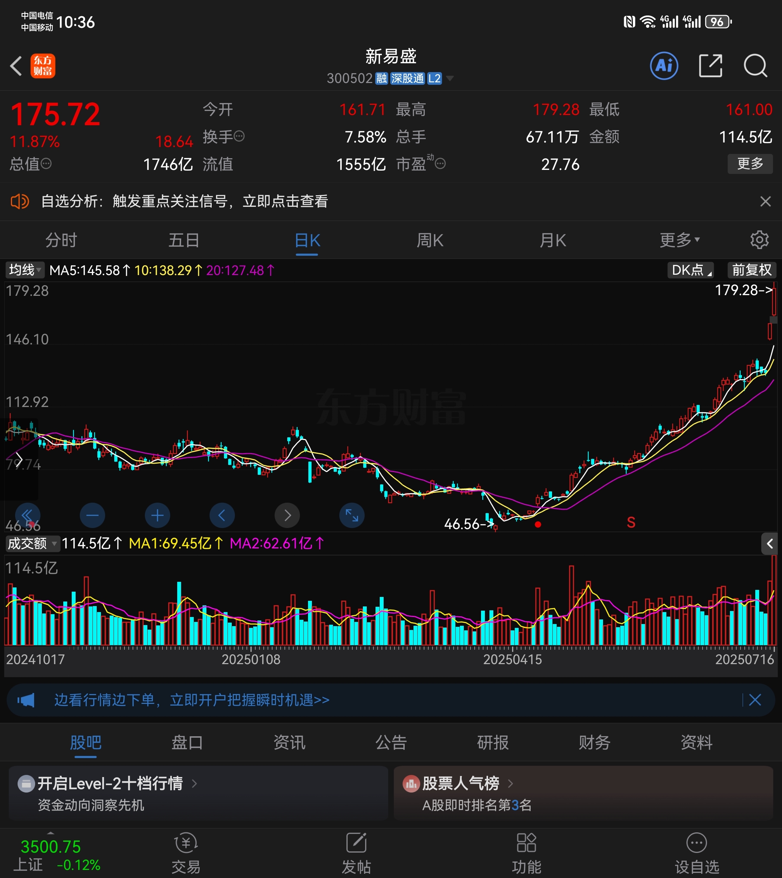This screenshot has height=878, width=782.
Task: Tap the megaphone promo icon
Action: [x=26, y=700]
